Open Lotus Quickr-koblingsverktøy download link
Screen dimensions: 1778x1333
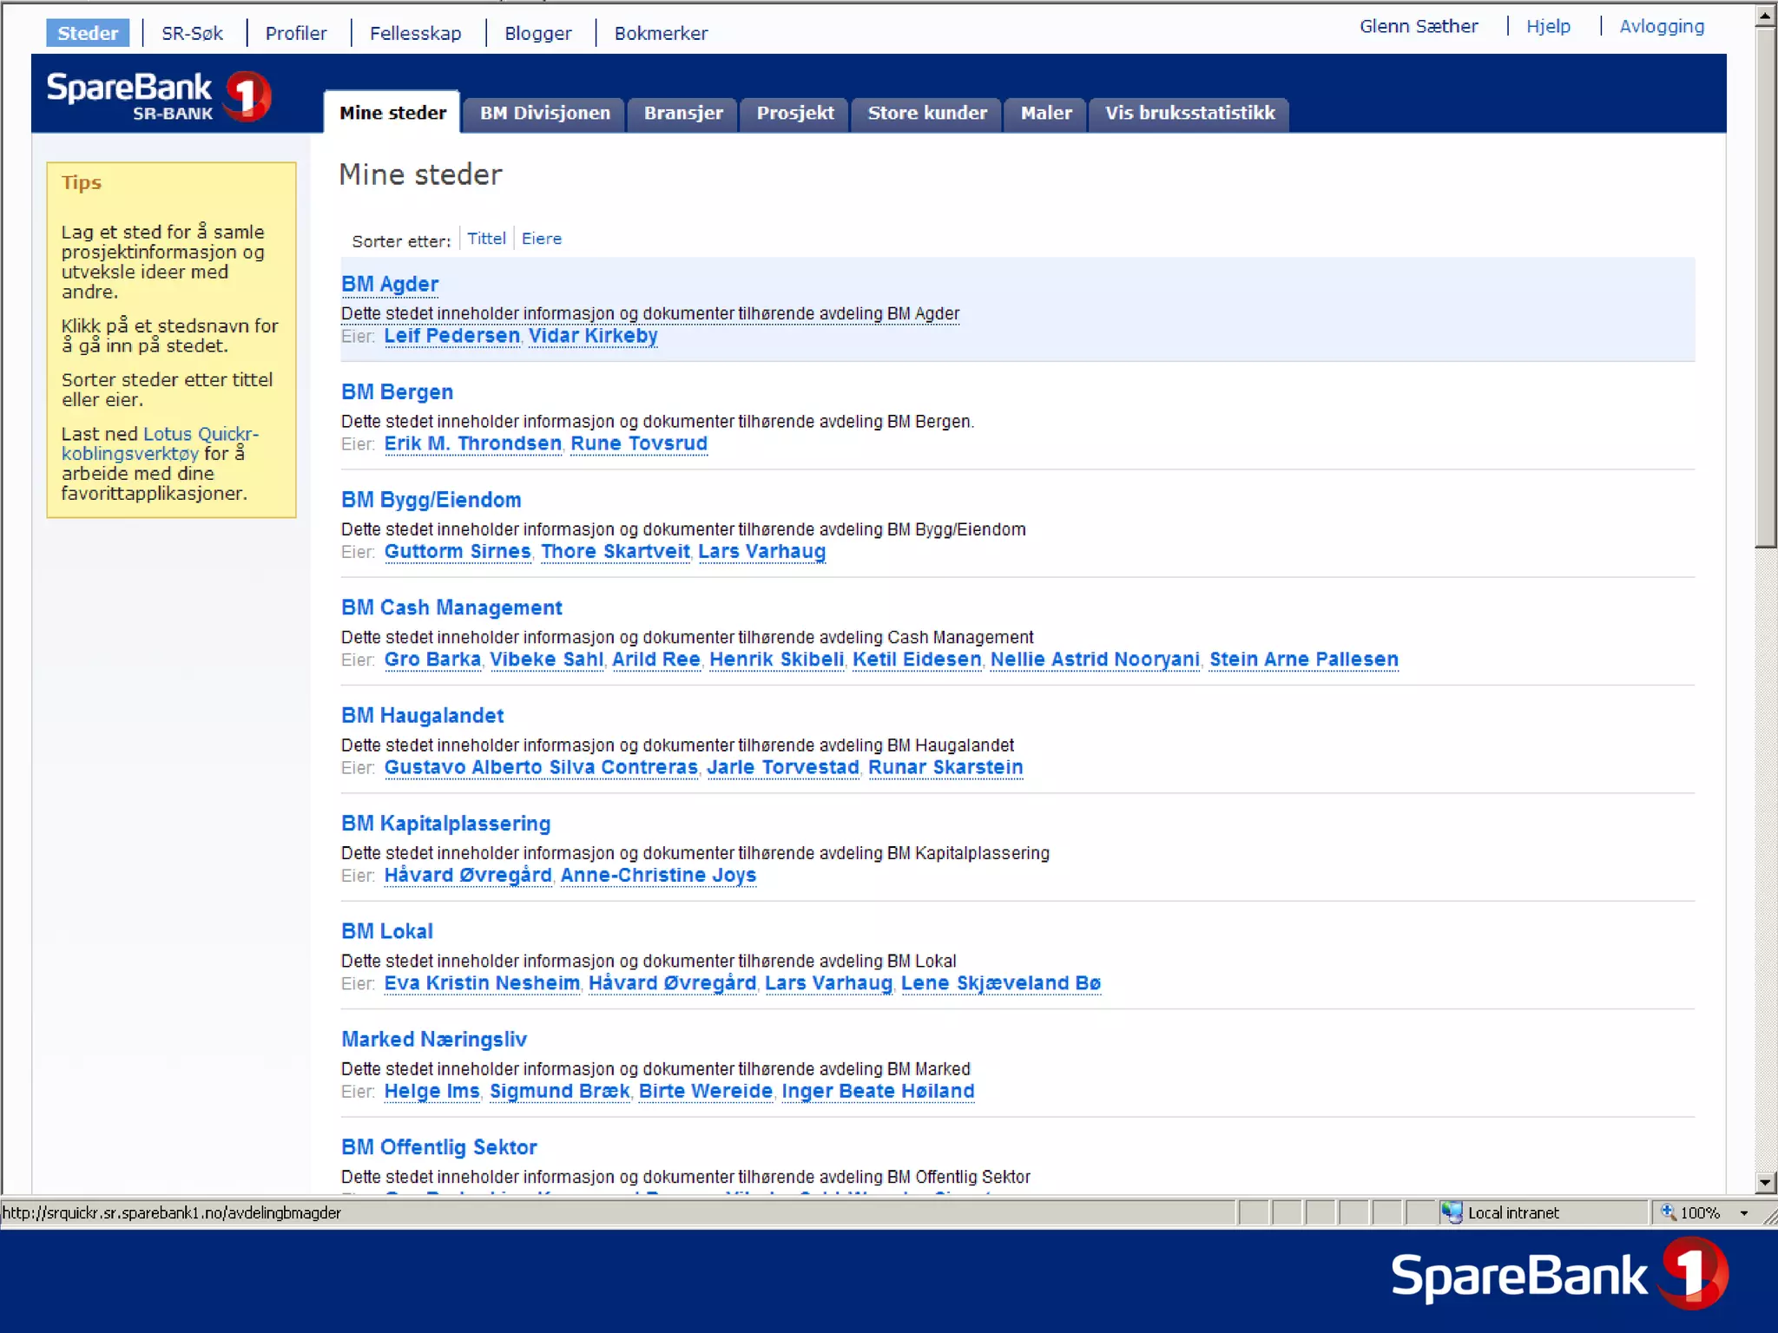(201, 434)
